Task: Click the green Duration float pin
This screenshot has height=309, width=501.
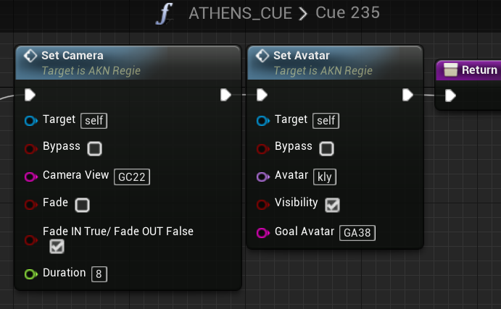Action: (x=31, y=274)
